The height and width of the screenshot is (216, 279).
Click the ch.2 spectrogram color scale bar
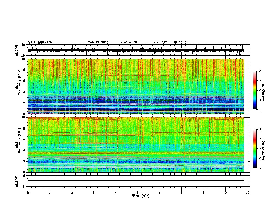(255, 149)
